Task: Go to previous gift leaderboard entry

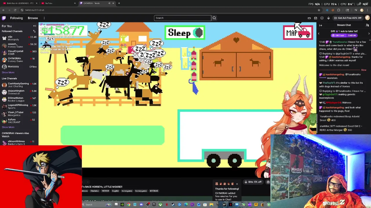Action: (319, 34)
